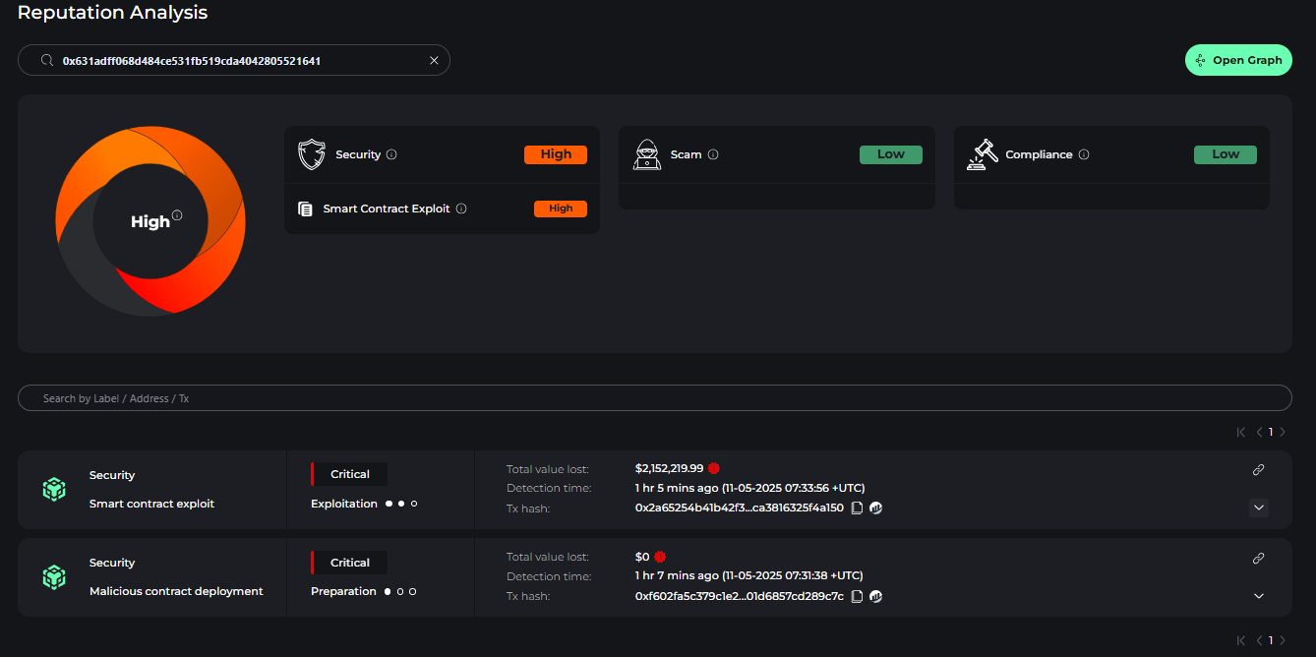This screenshot has height=657, width=1316.
Task: Click the Open Graph button
Action: point(1237,60)
